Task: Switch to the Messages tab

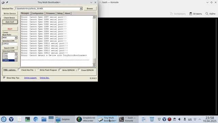Action: point(25,13)
